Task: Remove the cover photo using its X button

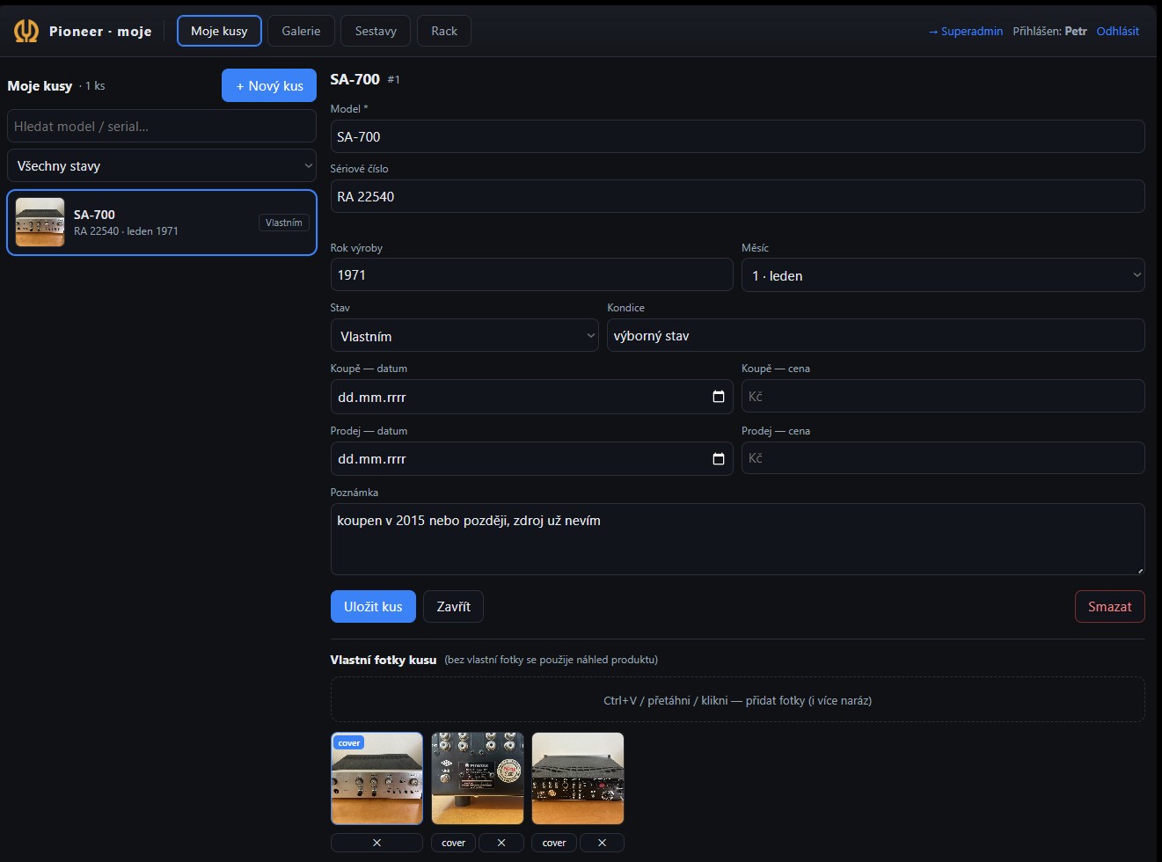Action: [376, 843]
